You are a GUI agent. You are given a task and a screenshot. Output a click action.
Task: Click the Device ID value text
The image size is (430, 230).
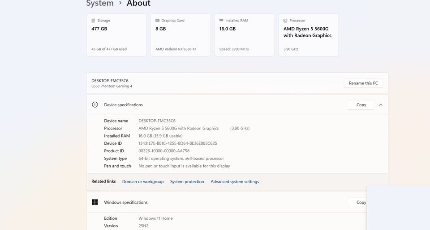178,143
